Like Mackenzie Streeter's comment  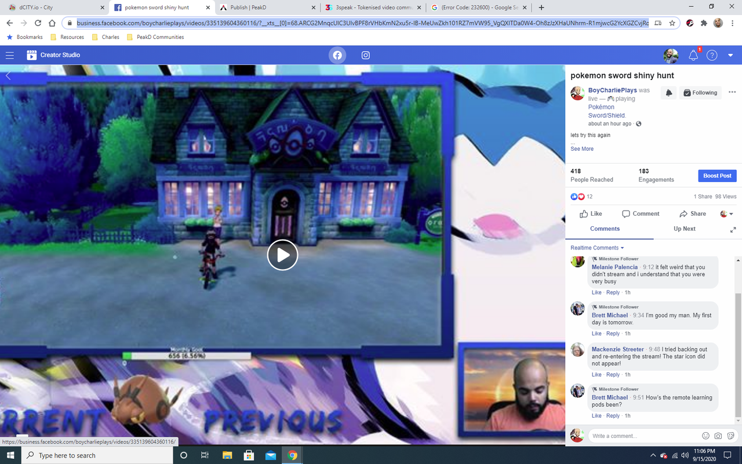tap(596, 375)
